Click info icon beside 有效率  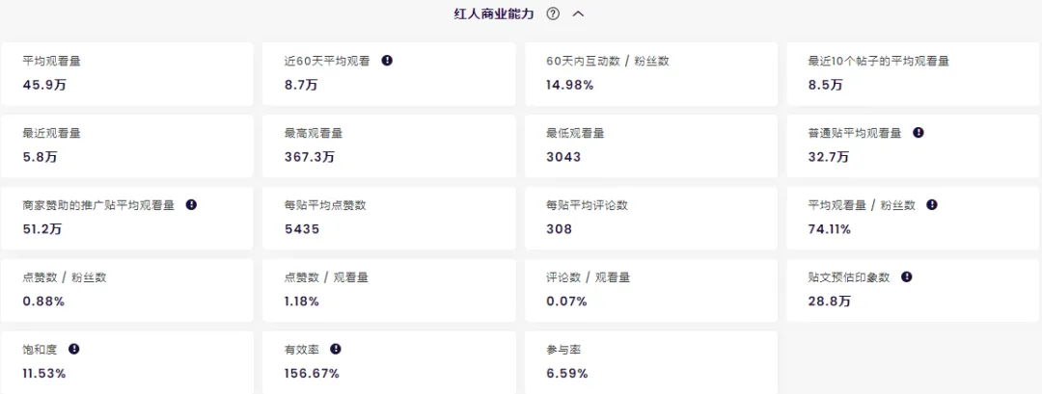pyautogui.click(x=336, y=350)
